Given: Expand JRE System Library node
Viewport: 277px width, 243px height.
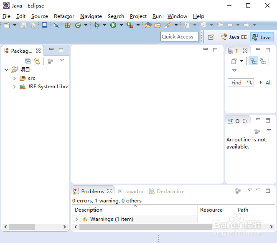Looking at the screenshot, I should (x=15, y=87).
